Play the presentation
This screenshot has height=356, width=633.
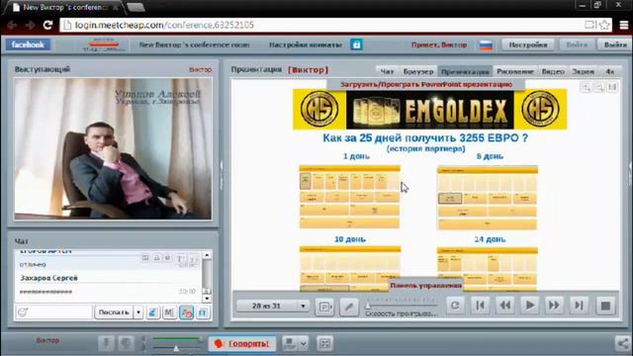point(530,306)
